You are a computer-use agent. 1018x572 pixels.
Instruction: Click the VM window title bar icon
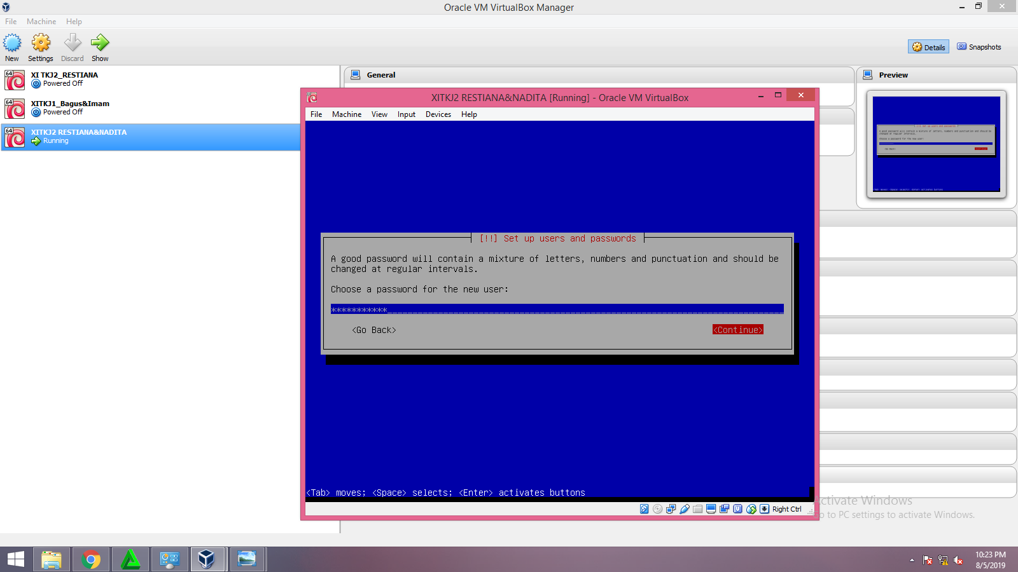pyautogui.click(x=312, y=97)
